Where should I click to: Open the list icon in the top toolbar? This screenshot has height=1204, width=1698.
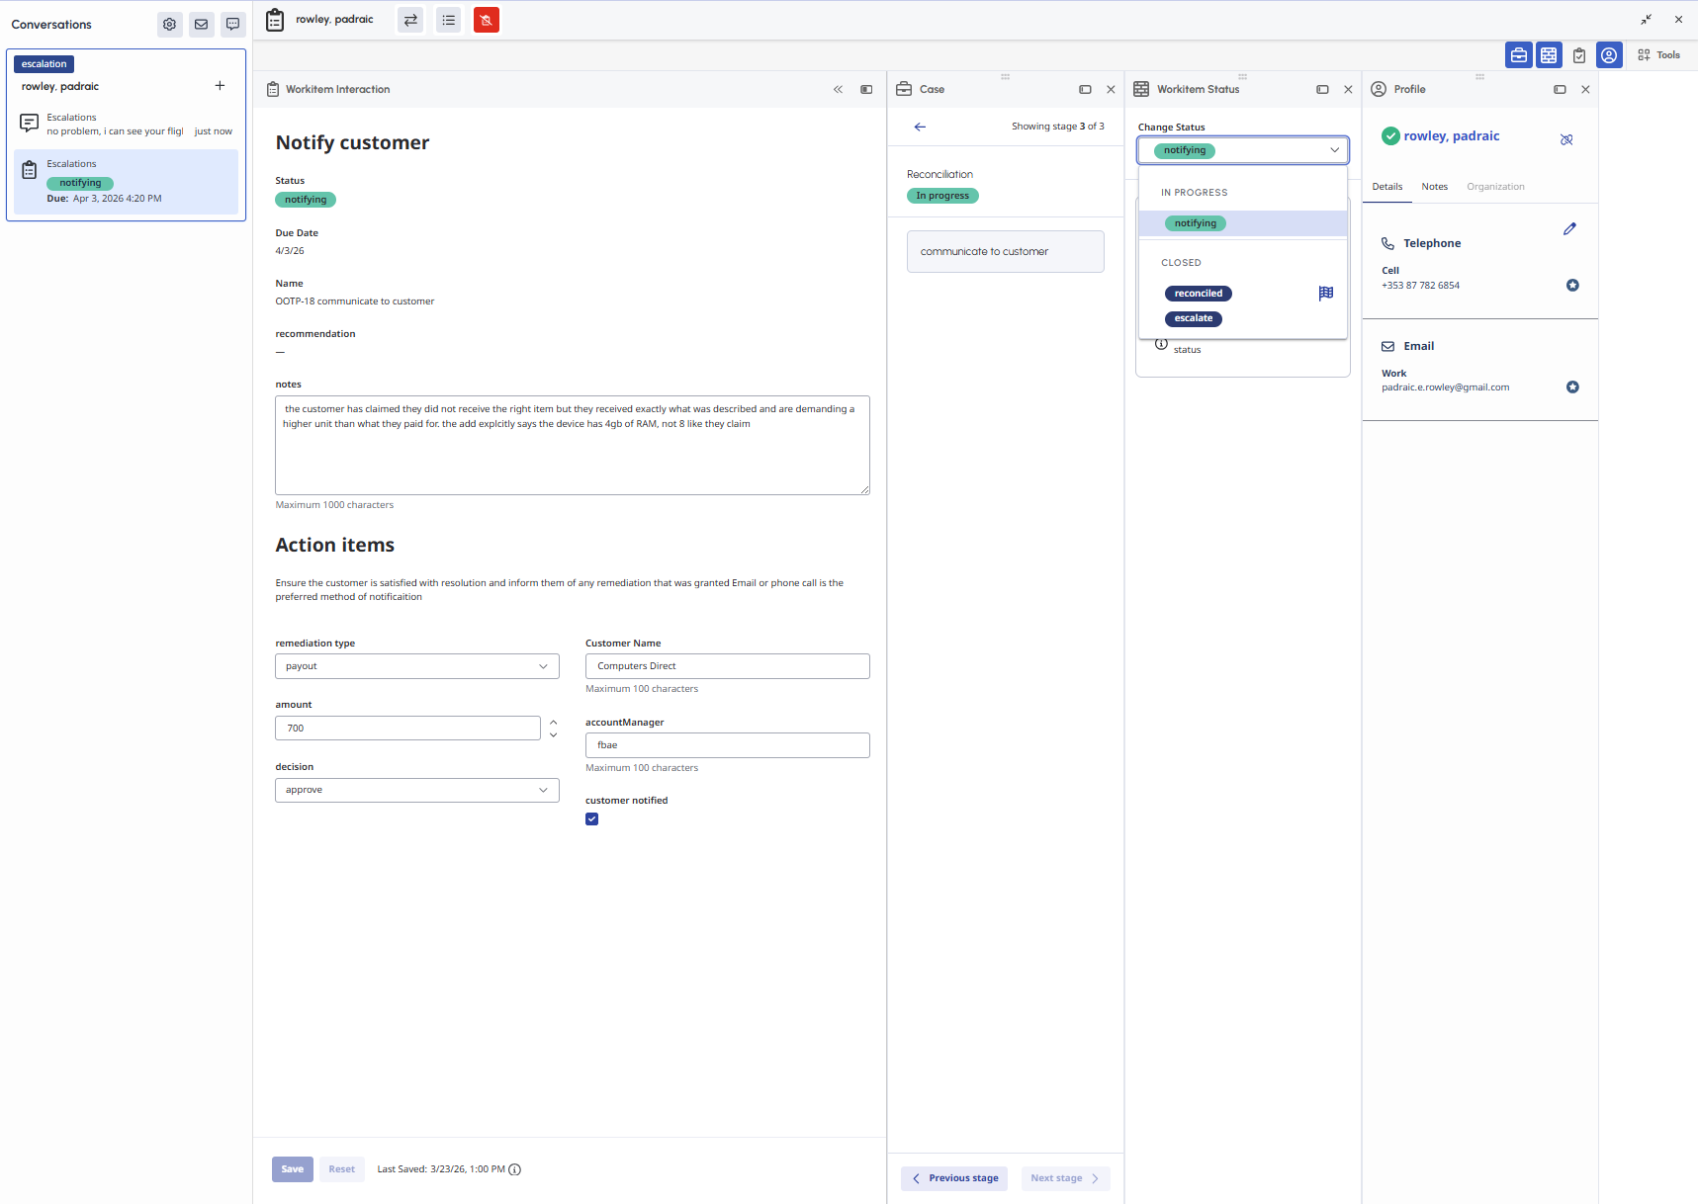click(x=449, y=20)
